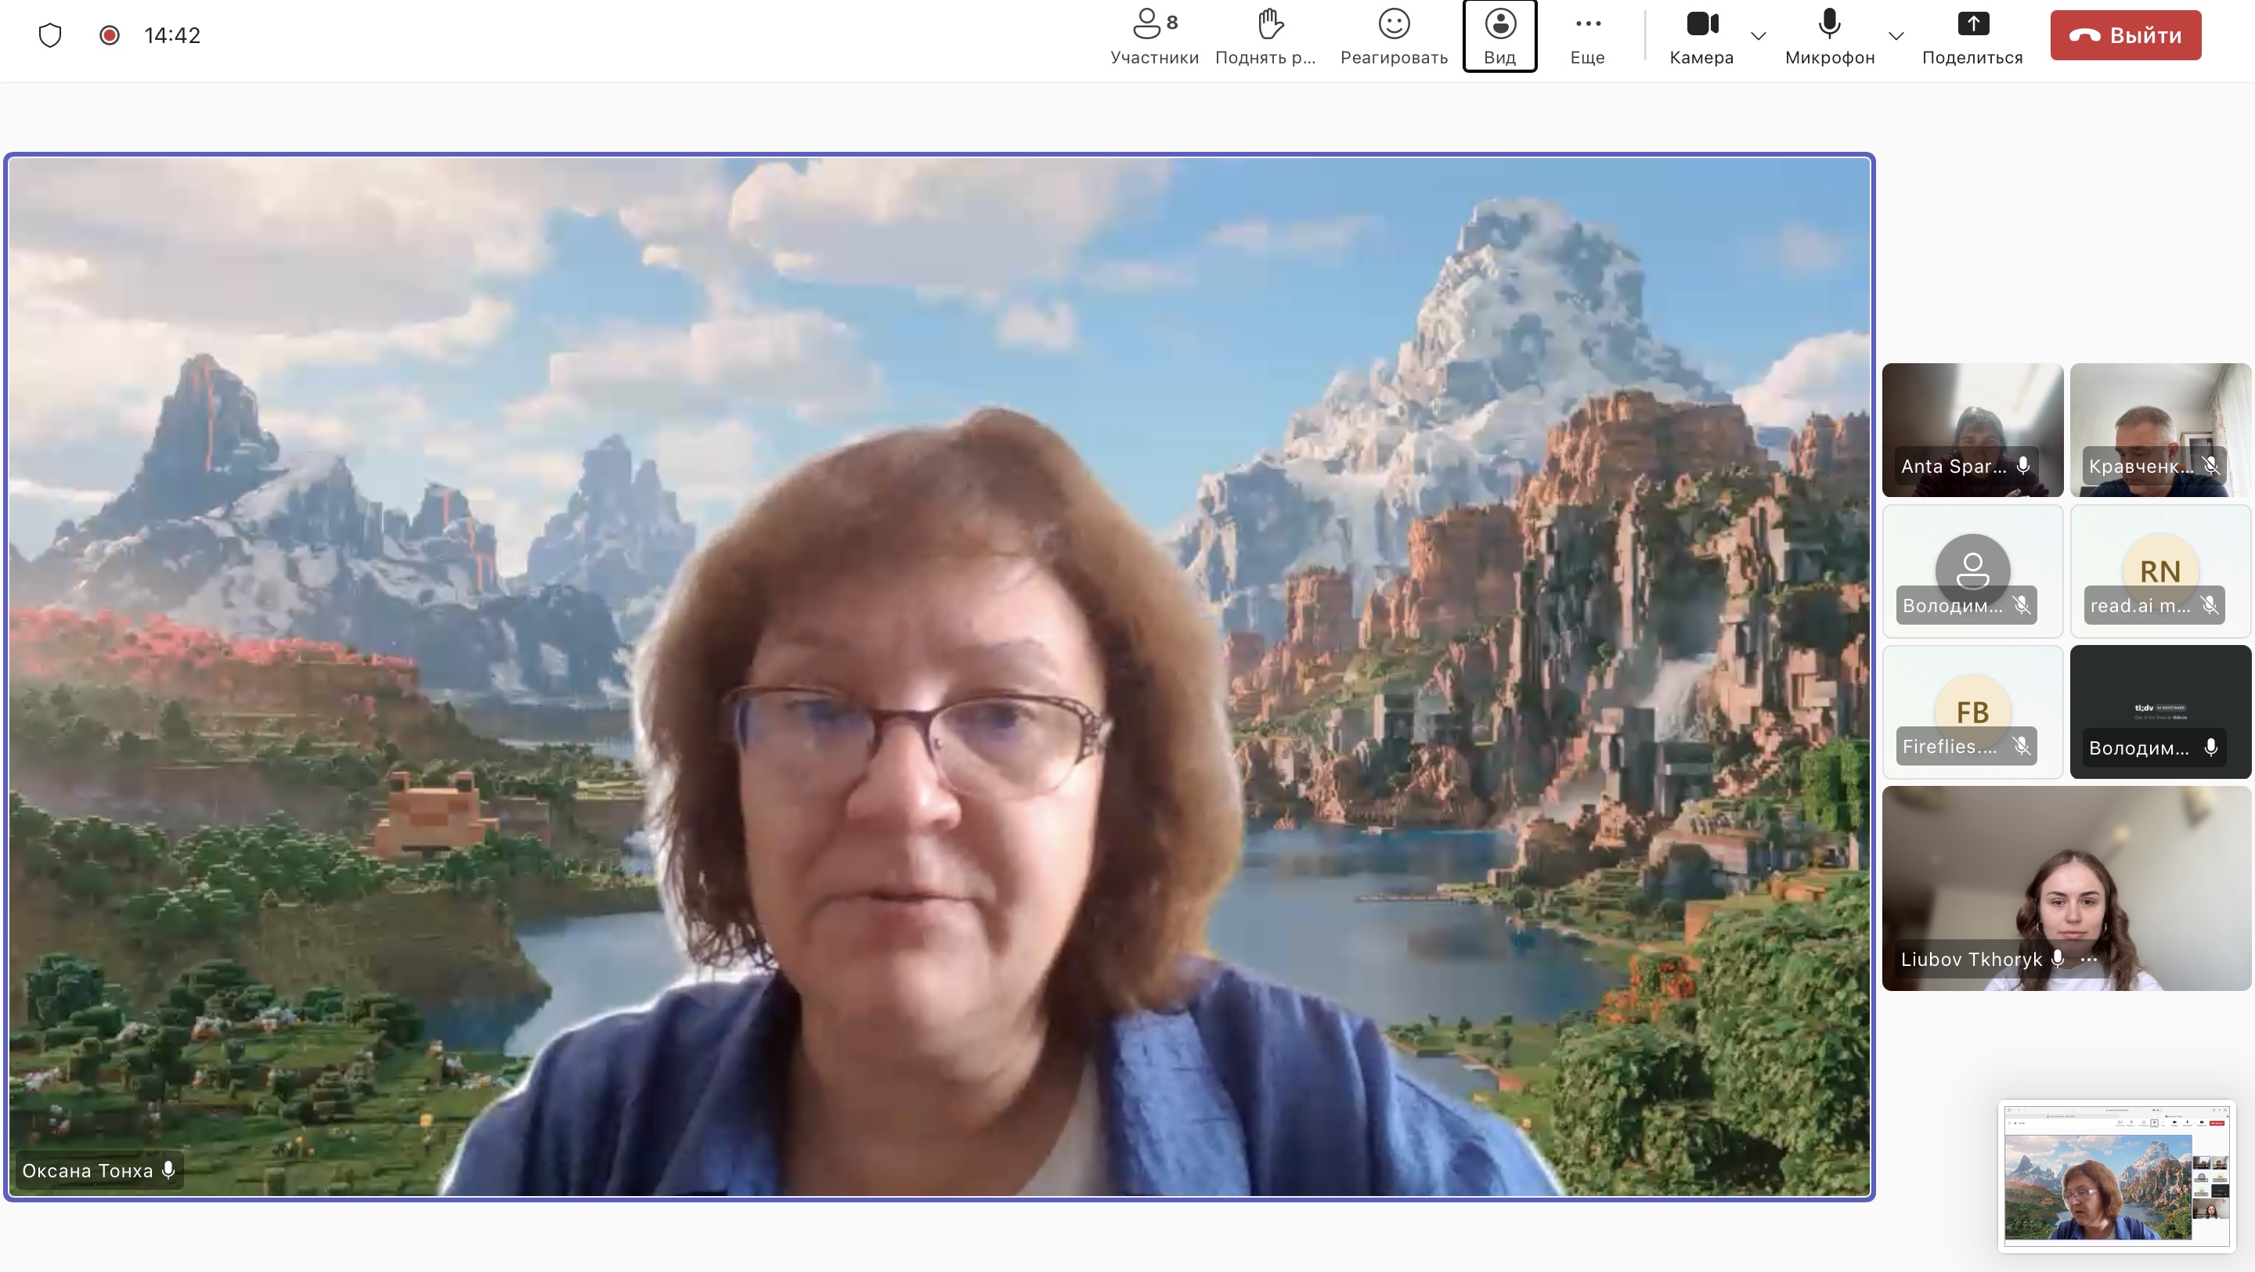Viewport: 2255px width, 1272px height.
Task: Click the FB avatar circle
Action: 1972,711
